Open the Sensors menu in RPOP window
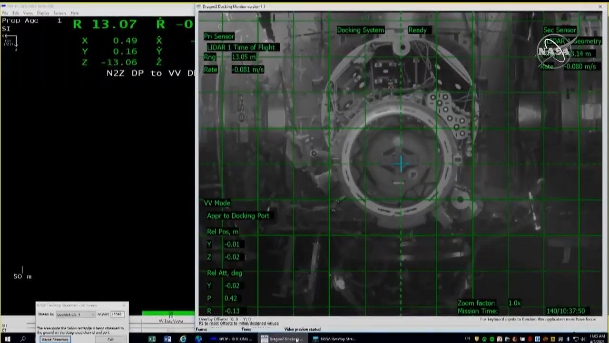 coord(60,13)
